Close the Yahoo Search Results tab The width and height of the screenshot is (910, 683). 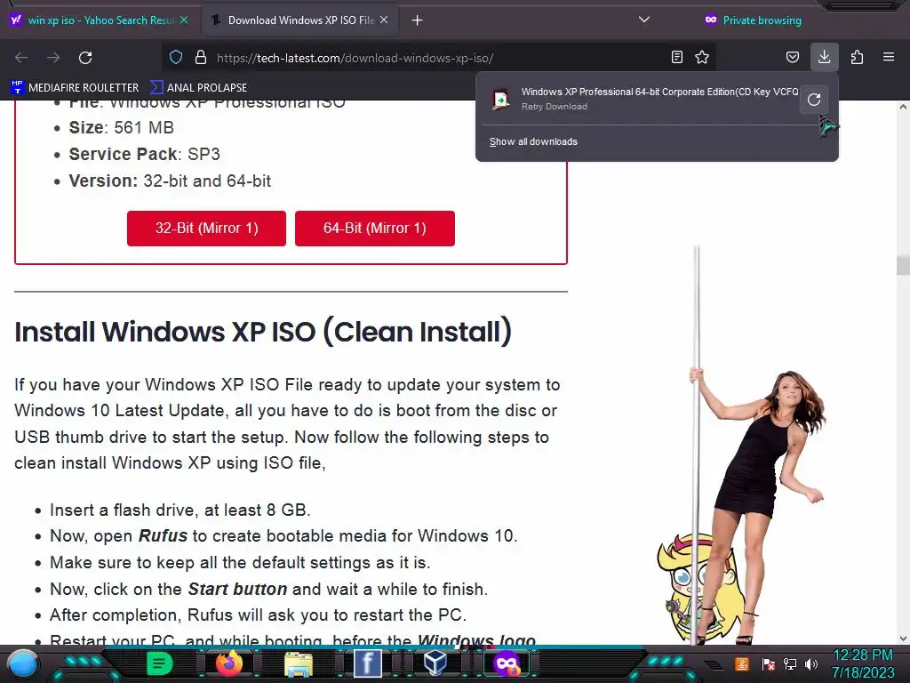pos(184,20)
